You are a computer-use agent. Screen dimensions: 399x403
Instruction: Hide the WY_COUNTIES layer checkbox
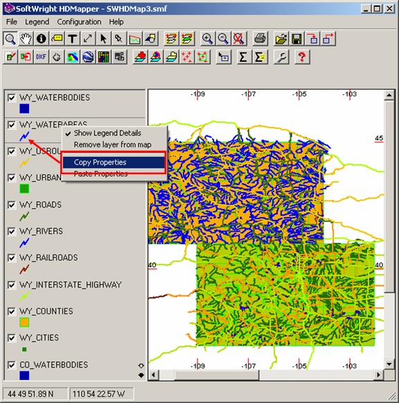[x=12, y=311]
